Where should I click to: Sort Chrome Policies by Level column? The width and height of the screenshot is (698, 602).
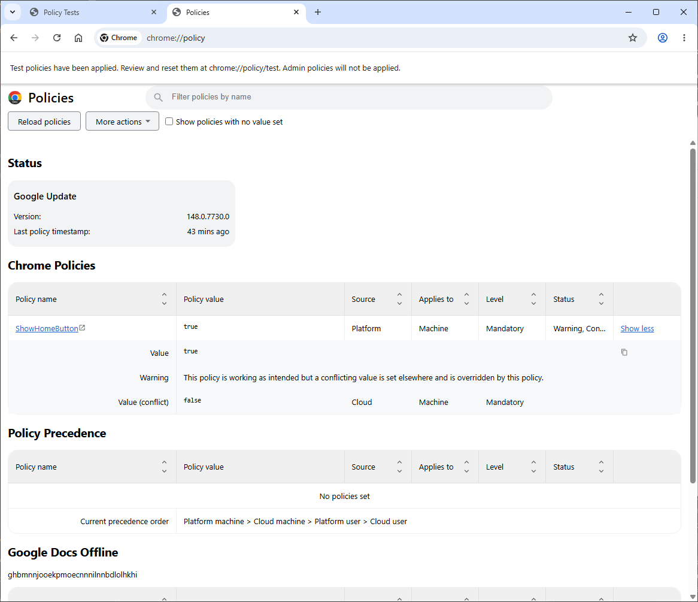pos(533,299)
